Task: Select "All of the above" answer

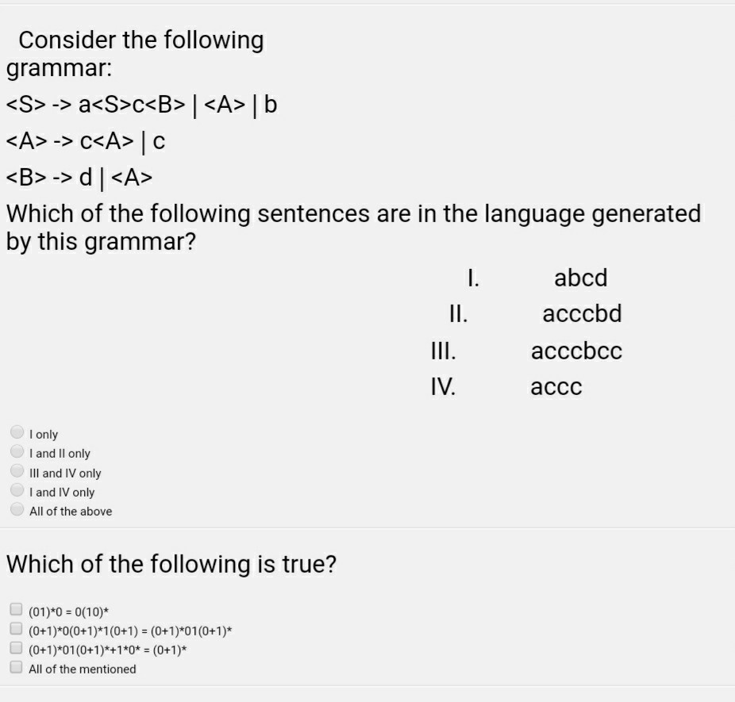Action: pos(17,508)
